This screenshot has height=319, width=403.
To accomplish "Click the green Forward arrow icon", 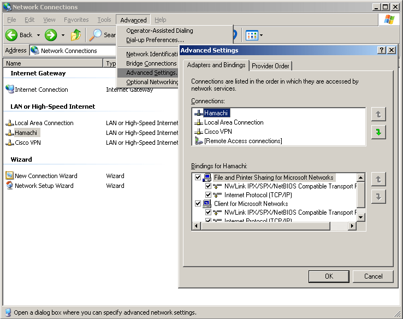I will [x=51, y=35].
